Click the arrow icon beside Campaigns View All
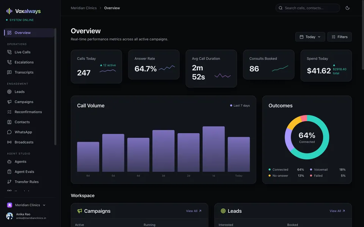The height and width of the screenshot is (227, 364). pos(200,211)
